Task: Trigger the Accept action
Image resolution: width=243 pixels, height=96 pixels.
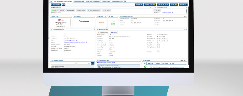Action: click(54, 10)
